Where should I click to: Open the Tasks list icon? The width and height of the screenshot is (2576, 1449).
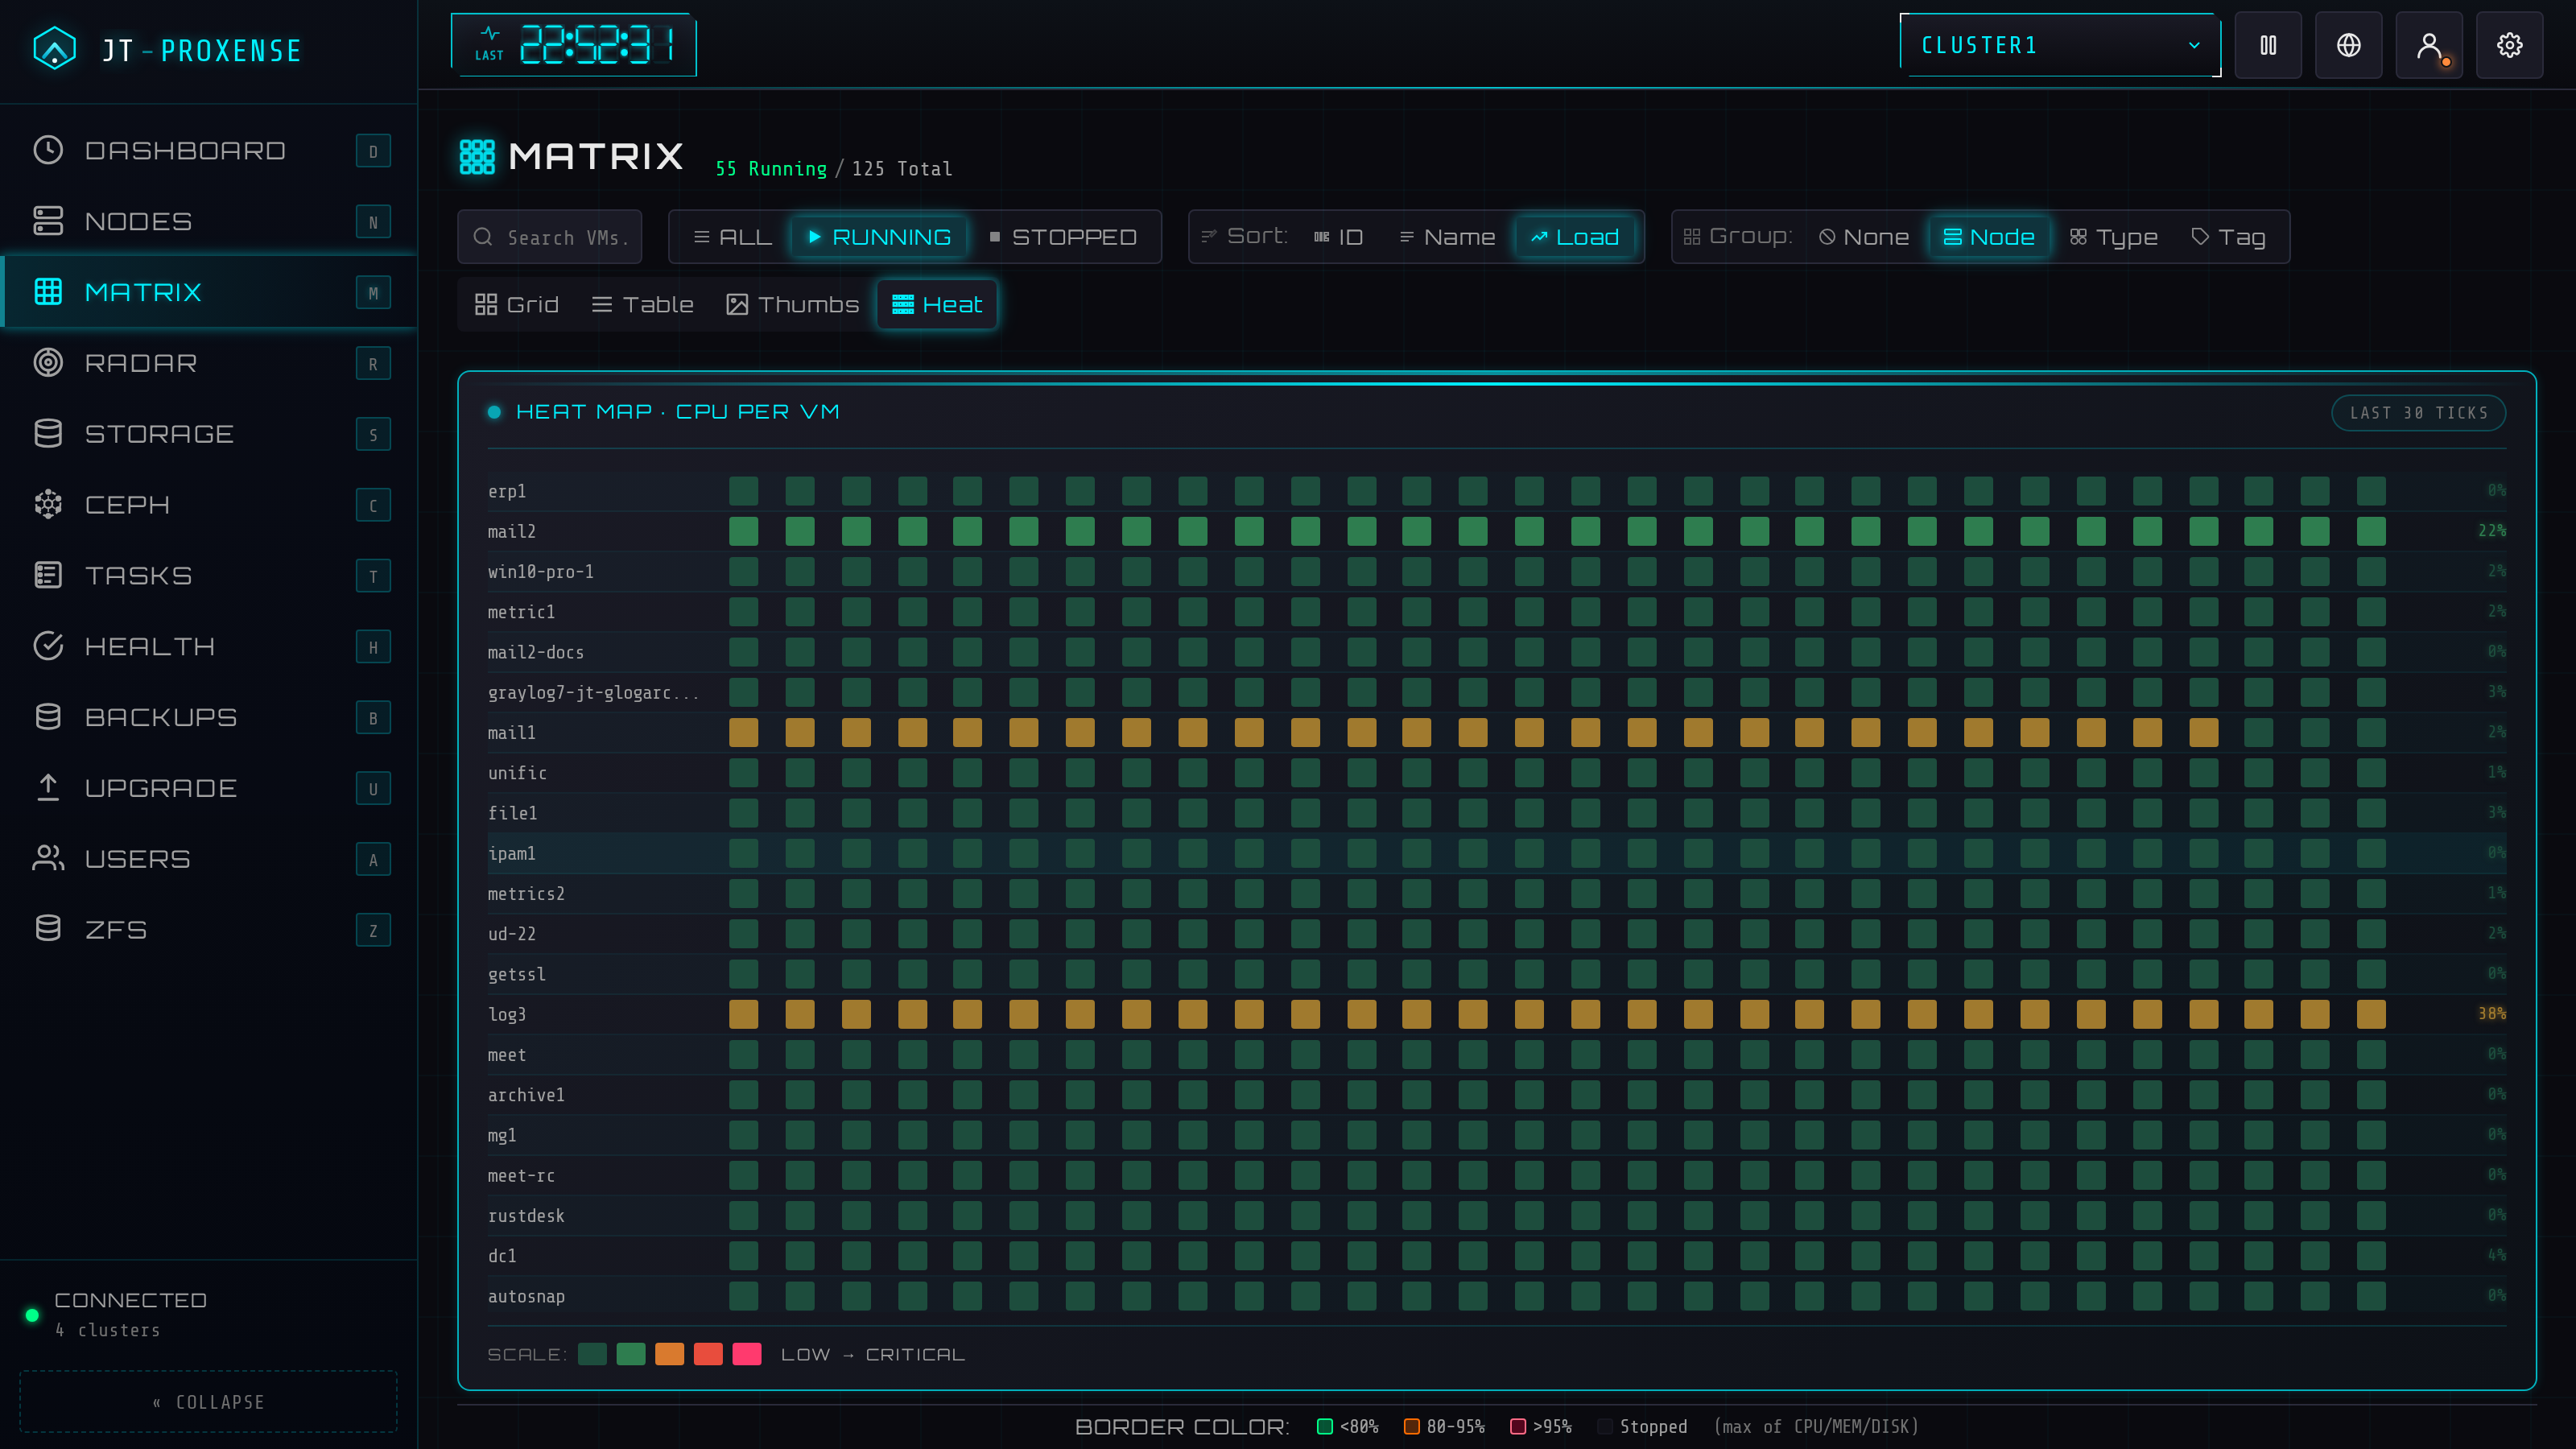click(48, 576)
